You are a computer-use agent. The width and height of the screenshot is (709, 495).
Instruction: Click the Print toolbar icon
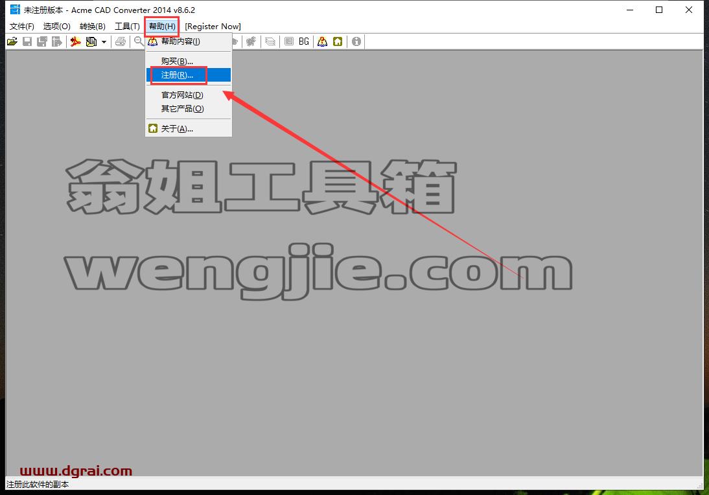point(121,41)
